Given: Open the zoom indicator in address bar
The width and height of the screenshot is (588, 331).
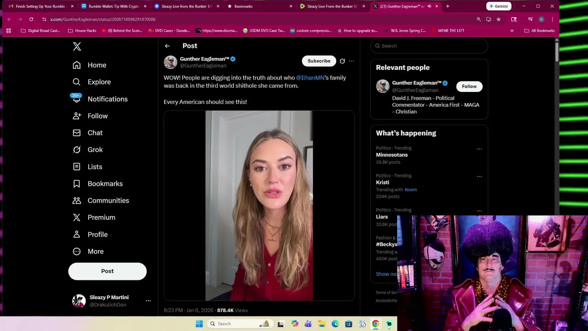Looking at the screenshot, I should [x=479, y=19].
